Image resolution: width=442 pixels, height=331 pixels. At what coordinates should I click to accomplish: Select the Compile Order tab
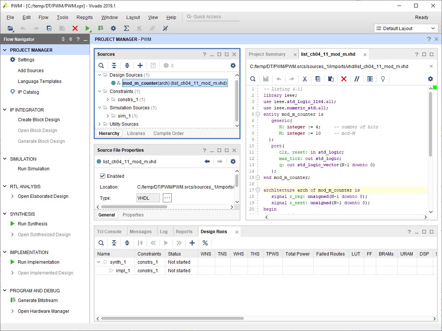pyautogui.click(x=168, y=134)
